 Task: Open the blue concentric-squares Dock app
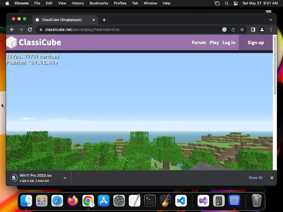click(234, 201)
